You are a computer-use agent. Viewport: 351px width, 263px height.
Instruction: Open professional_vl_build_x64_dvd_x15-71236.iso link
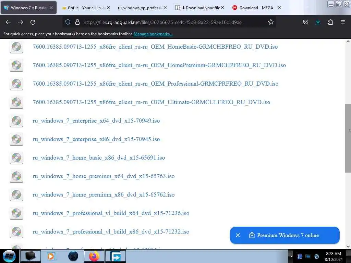111,213
